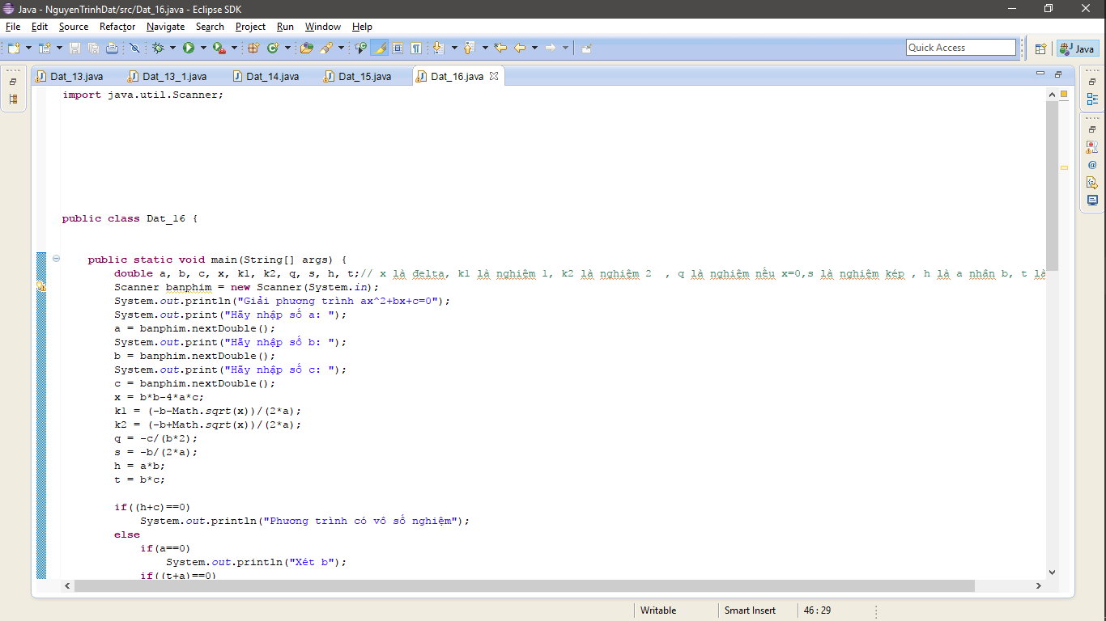Open the Search menu
1106x621 pixels.
pos(210,27)
